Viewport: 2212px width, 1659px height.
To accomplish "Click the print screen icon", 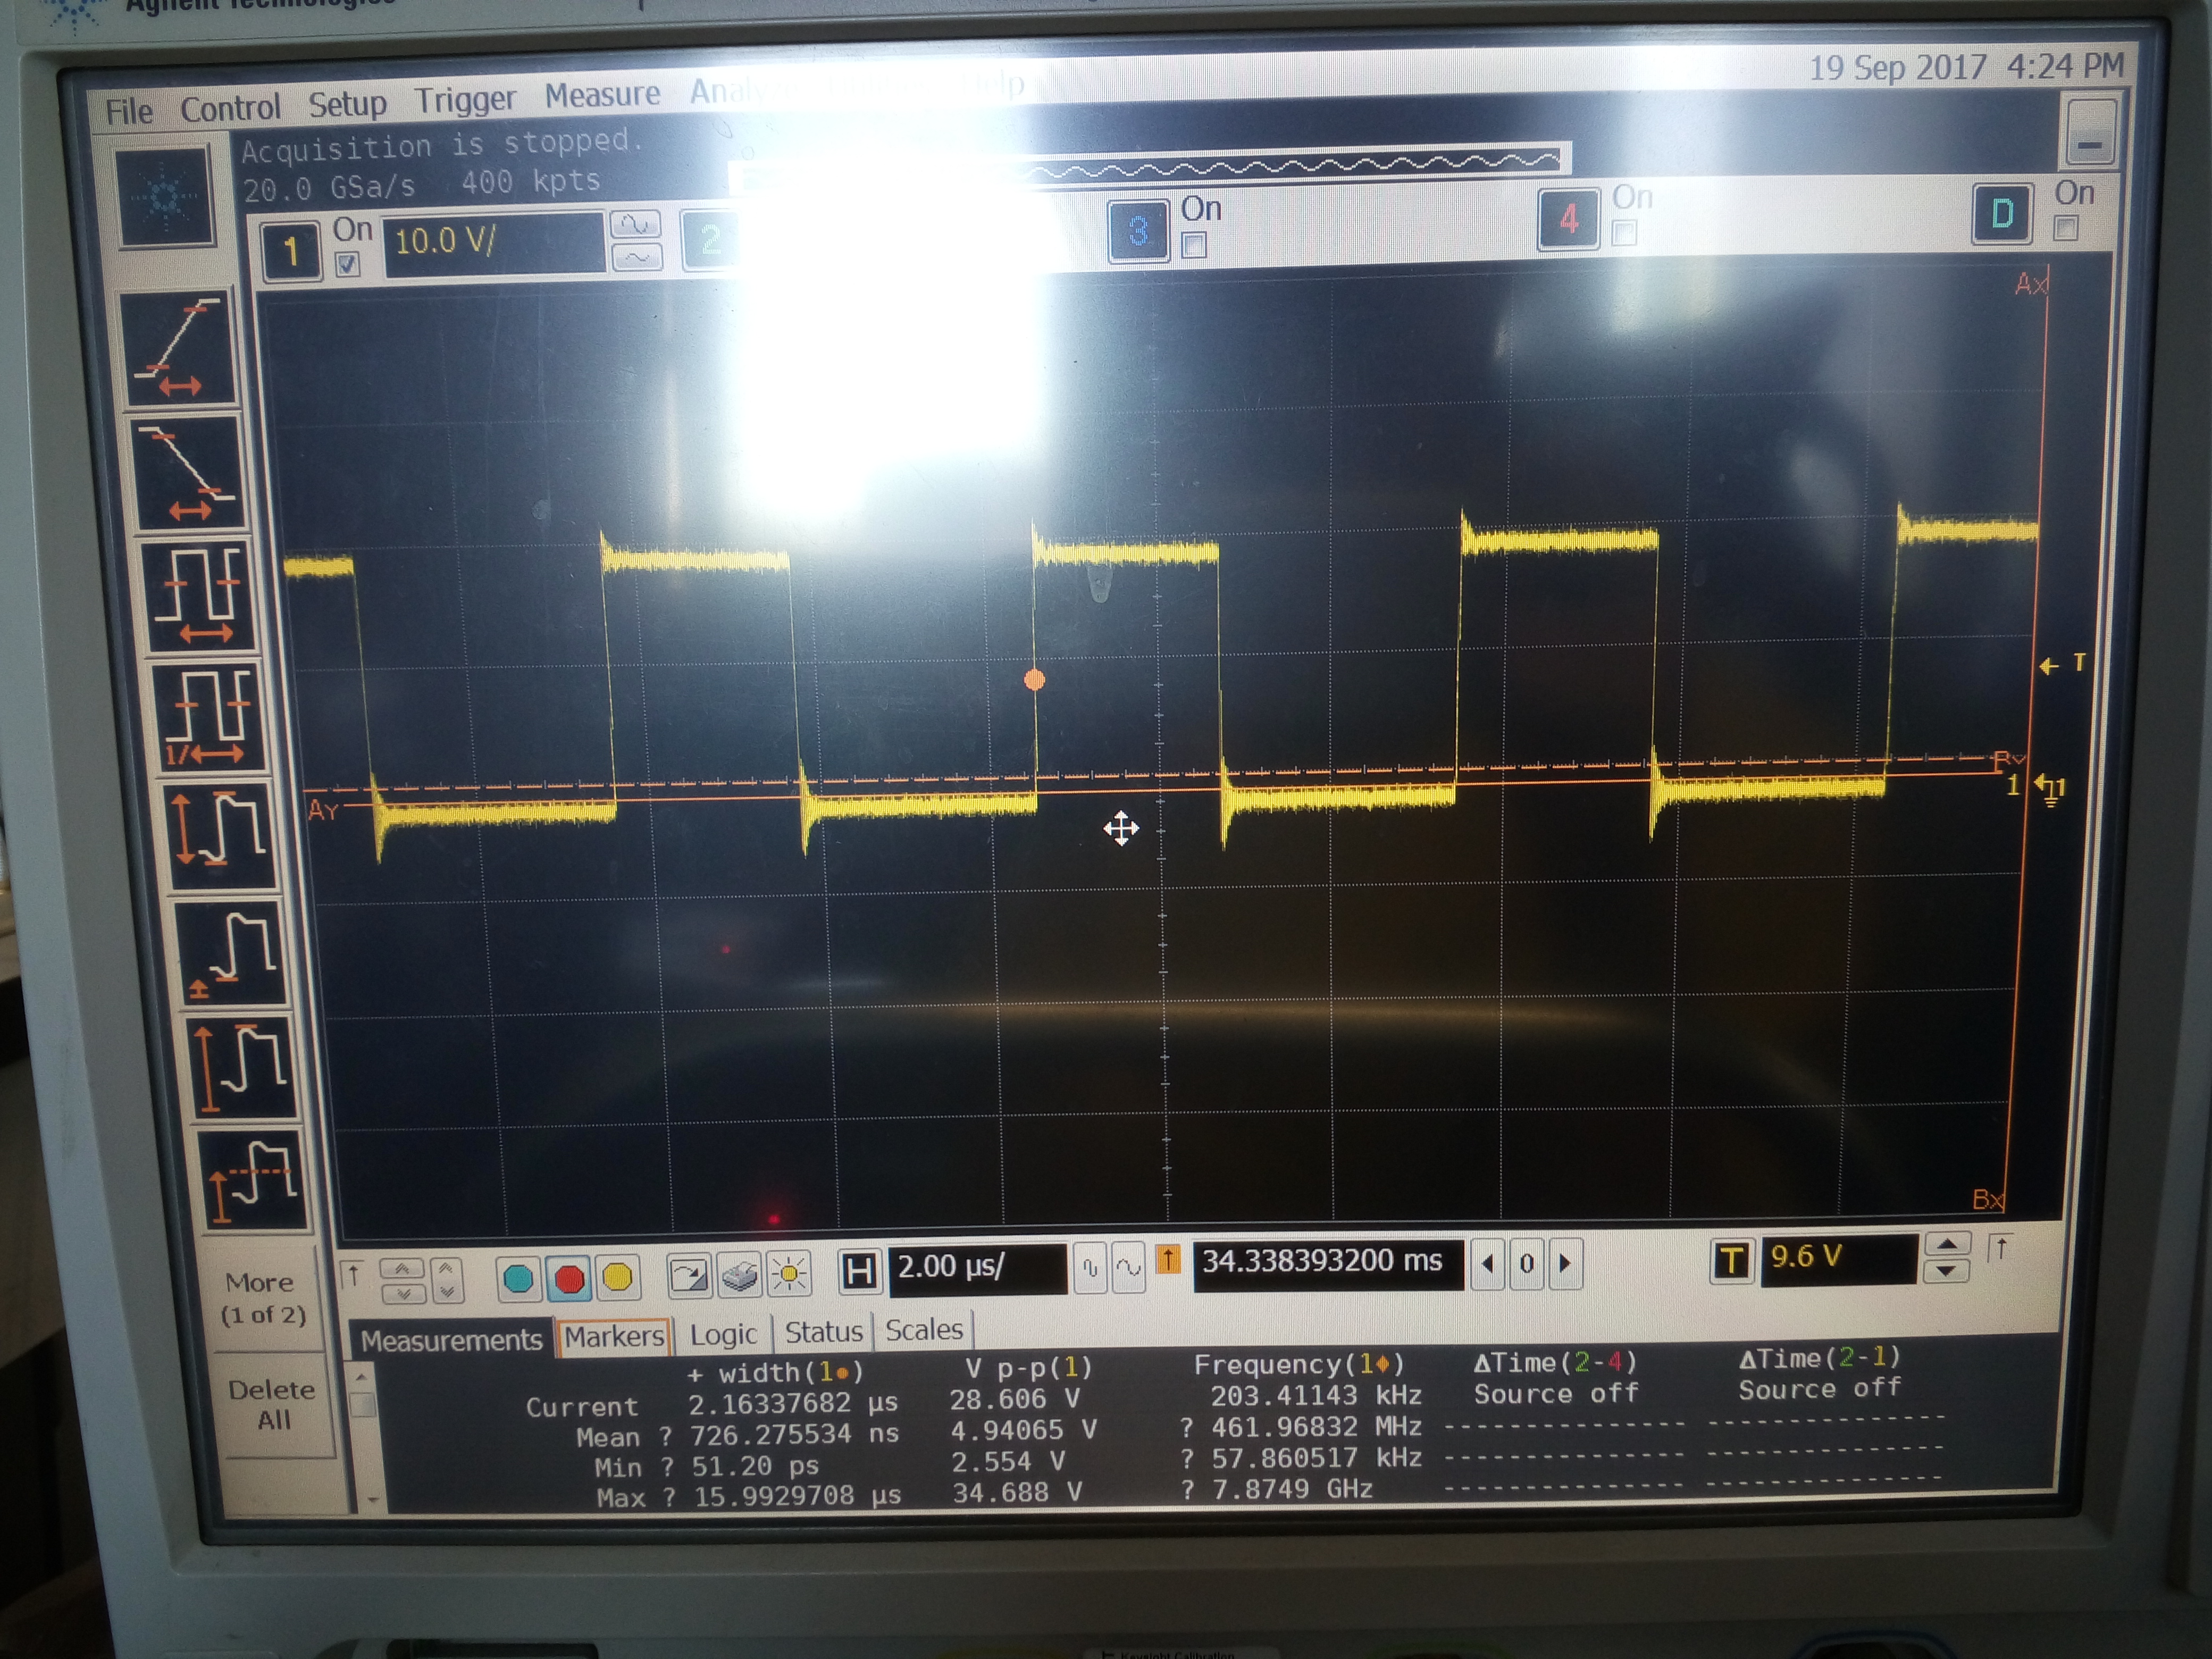I will click(739, 1276).
